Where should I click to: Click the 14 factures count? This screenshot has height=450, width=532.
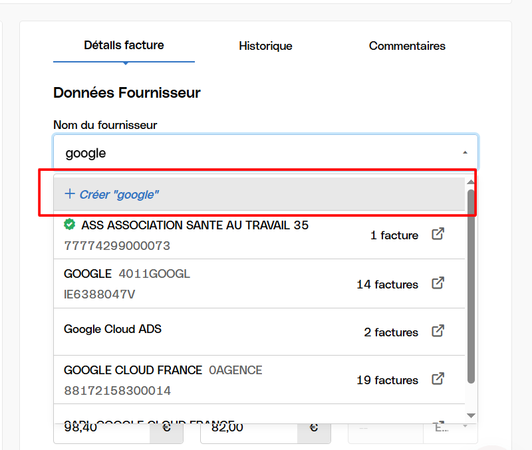[387, 284]
